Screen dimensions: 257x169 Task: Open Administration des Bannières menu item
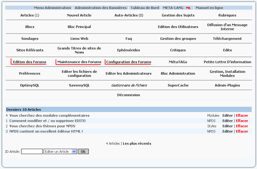point(101,8)
